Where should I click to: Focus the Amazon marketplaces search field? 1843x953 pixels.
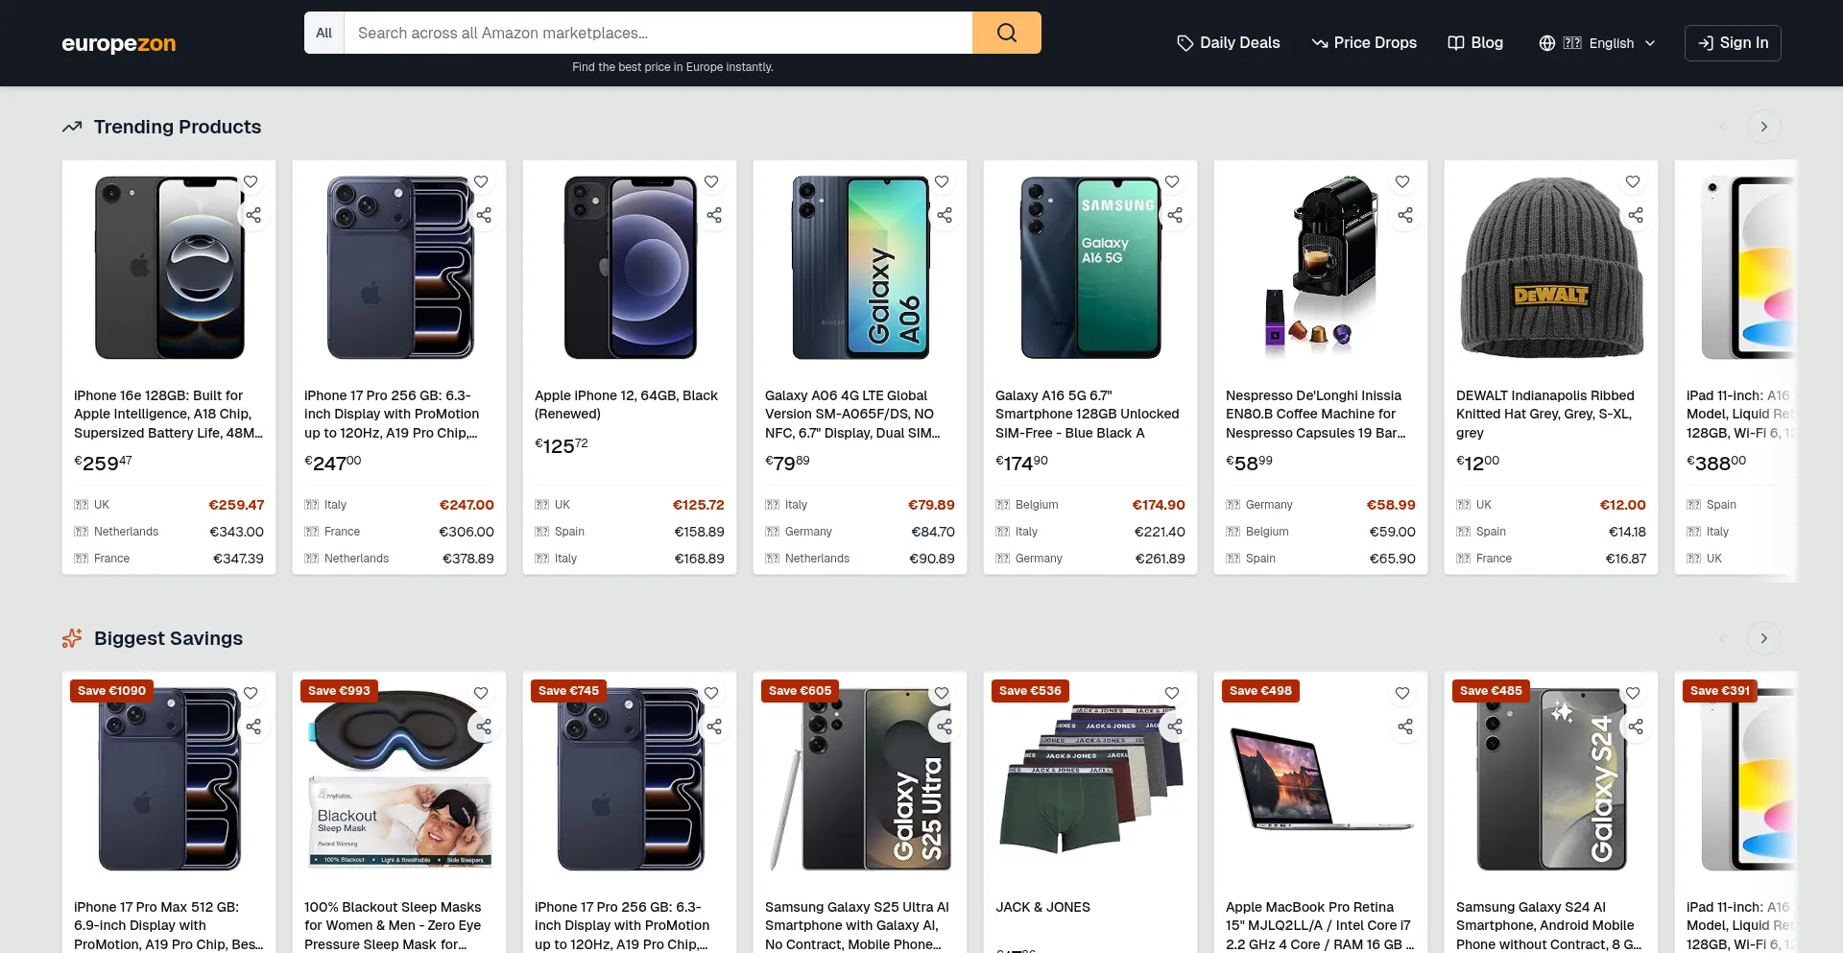tap(658, 33)
